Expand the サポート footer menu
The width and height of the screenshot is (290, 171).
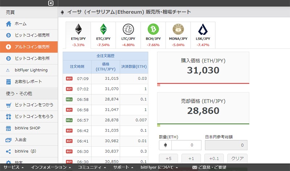tap(123, 167)
